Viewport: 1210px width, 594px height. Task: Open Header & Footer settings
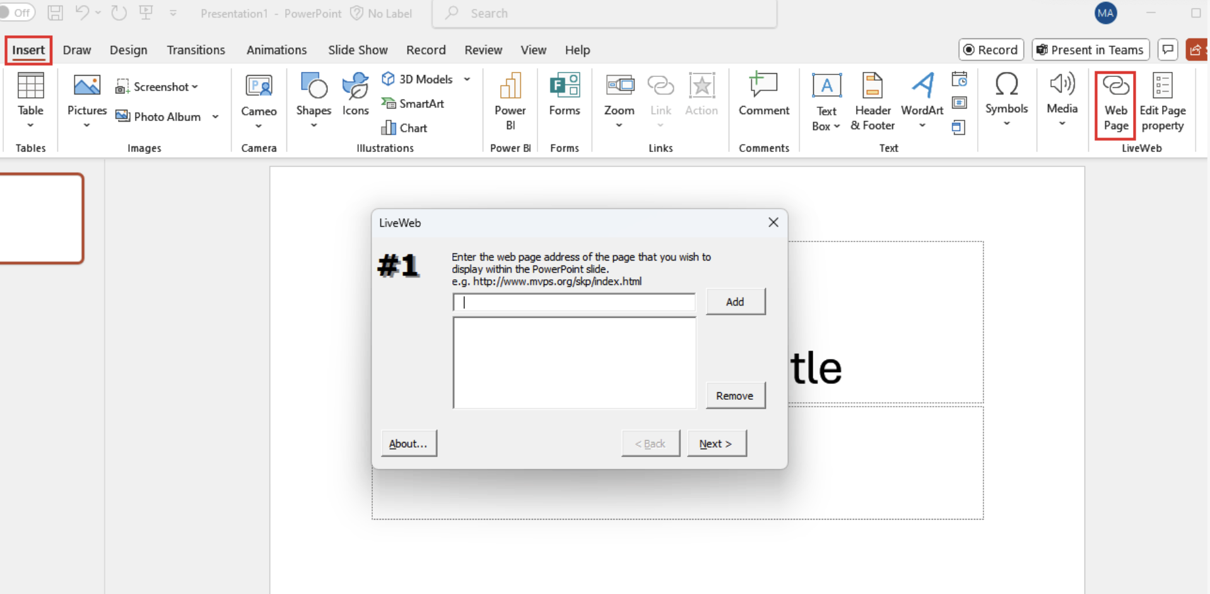(x=872, y=101)
